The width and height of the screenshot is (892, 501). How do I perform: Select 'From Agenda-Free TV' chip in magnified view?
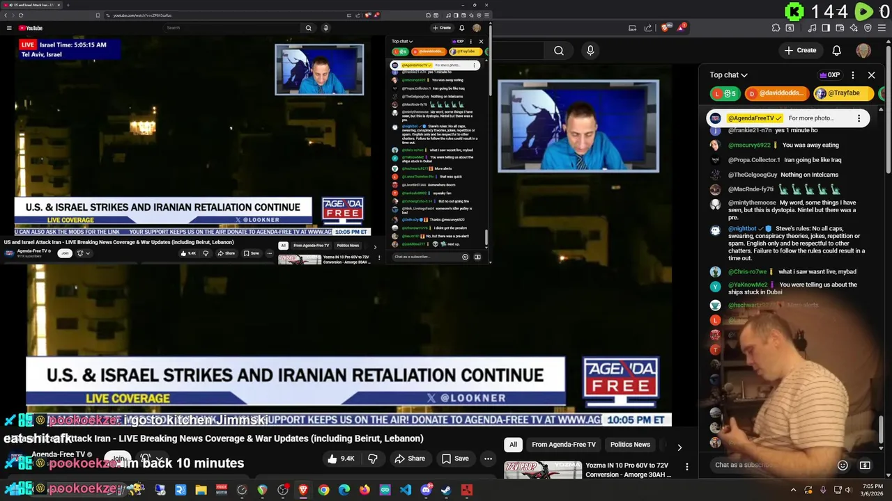point(564,445)
